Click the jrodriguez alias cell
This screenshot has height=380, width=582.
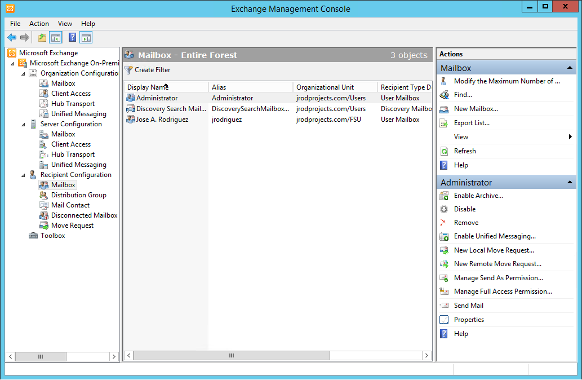(227, 120)
